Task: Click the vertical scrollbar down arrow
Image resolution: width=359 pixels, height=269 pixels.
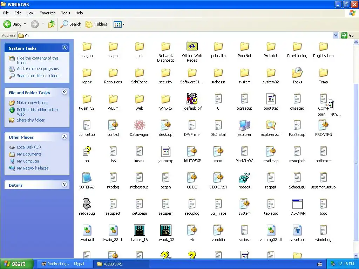Action: coord(356,255)
